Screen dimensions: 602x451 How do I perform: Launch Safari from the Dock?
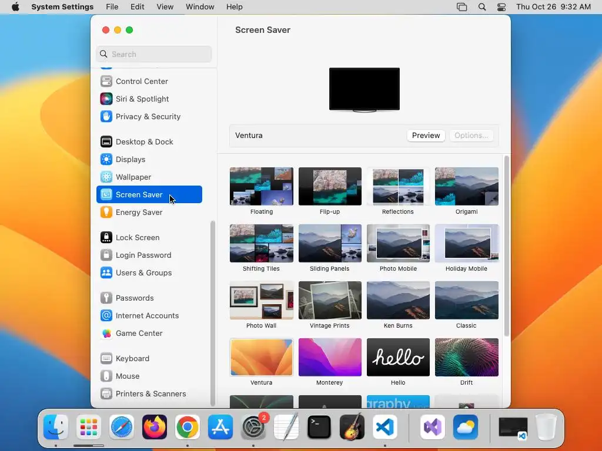click(x=122, y=428)
